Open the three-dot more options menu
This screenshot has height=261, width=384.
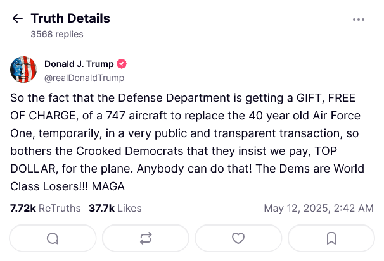(359, 20)
